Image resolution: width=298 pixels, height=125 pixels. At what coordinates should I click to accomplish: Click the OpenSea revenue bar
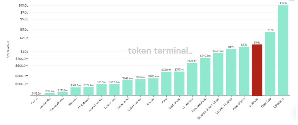270,64
